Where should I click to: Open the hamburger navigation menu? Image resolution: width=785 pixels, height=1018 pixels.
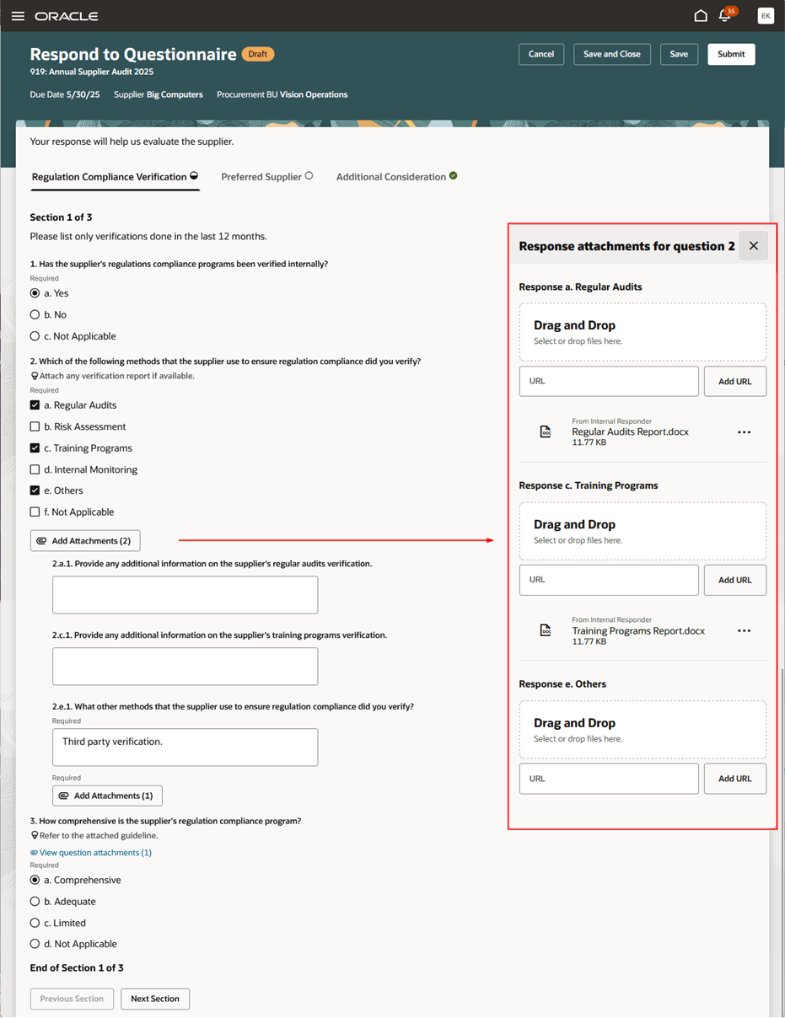point(18,16)
